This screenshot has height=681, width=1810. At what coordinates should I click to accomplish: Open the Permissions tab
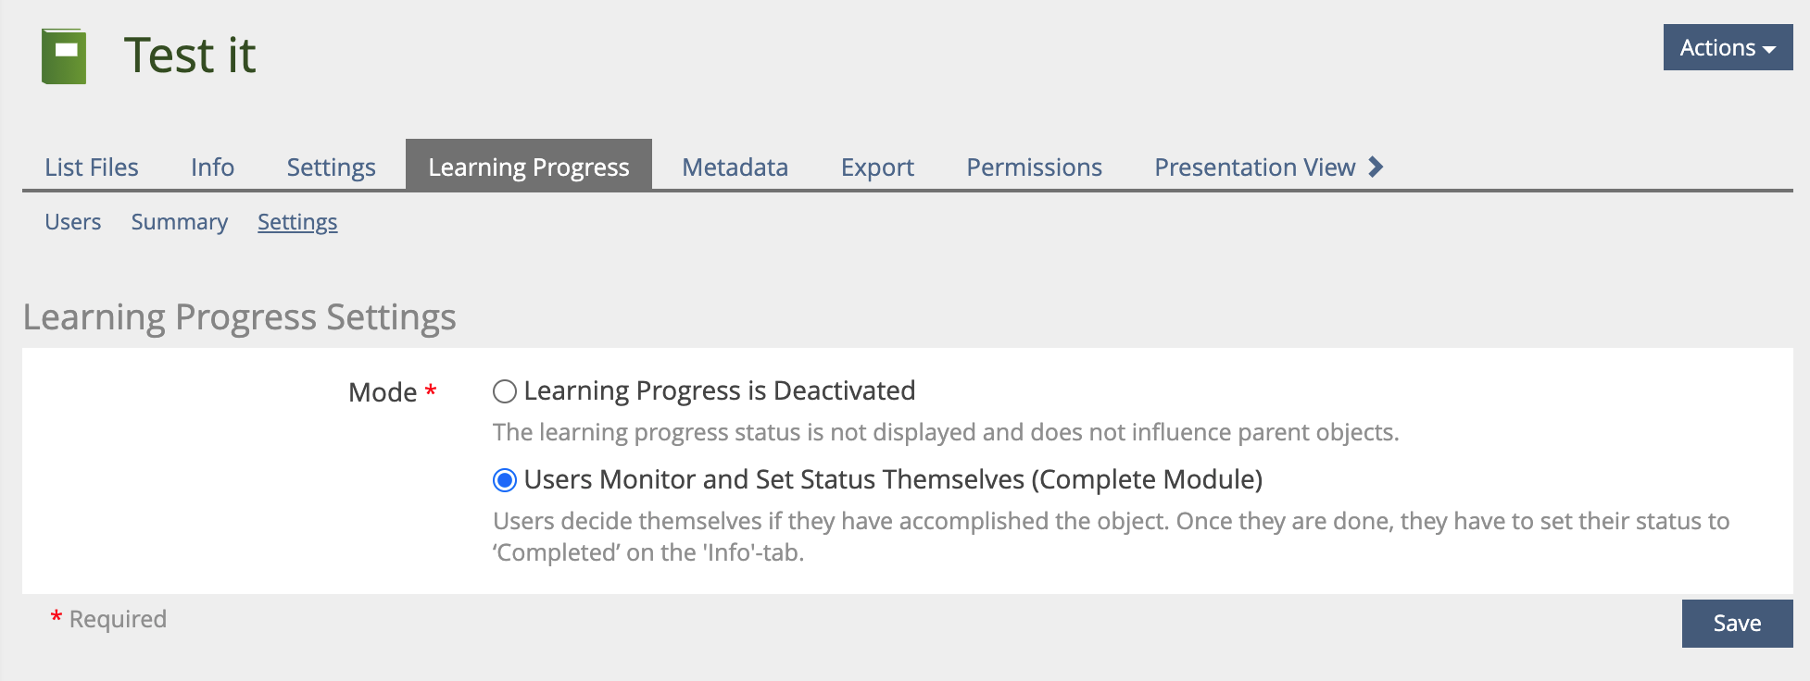click(1034, 167)
